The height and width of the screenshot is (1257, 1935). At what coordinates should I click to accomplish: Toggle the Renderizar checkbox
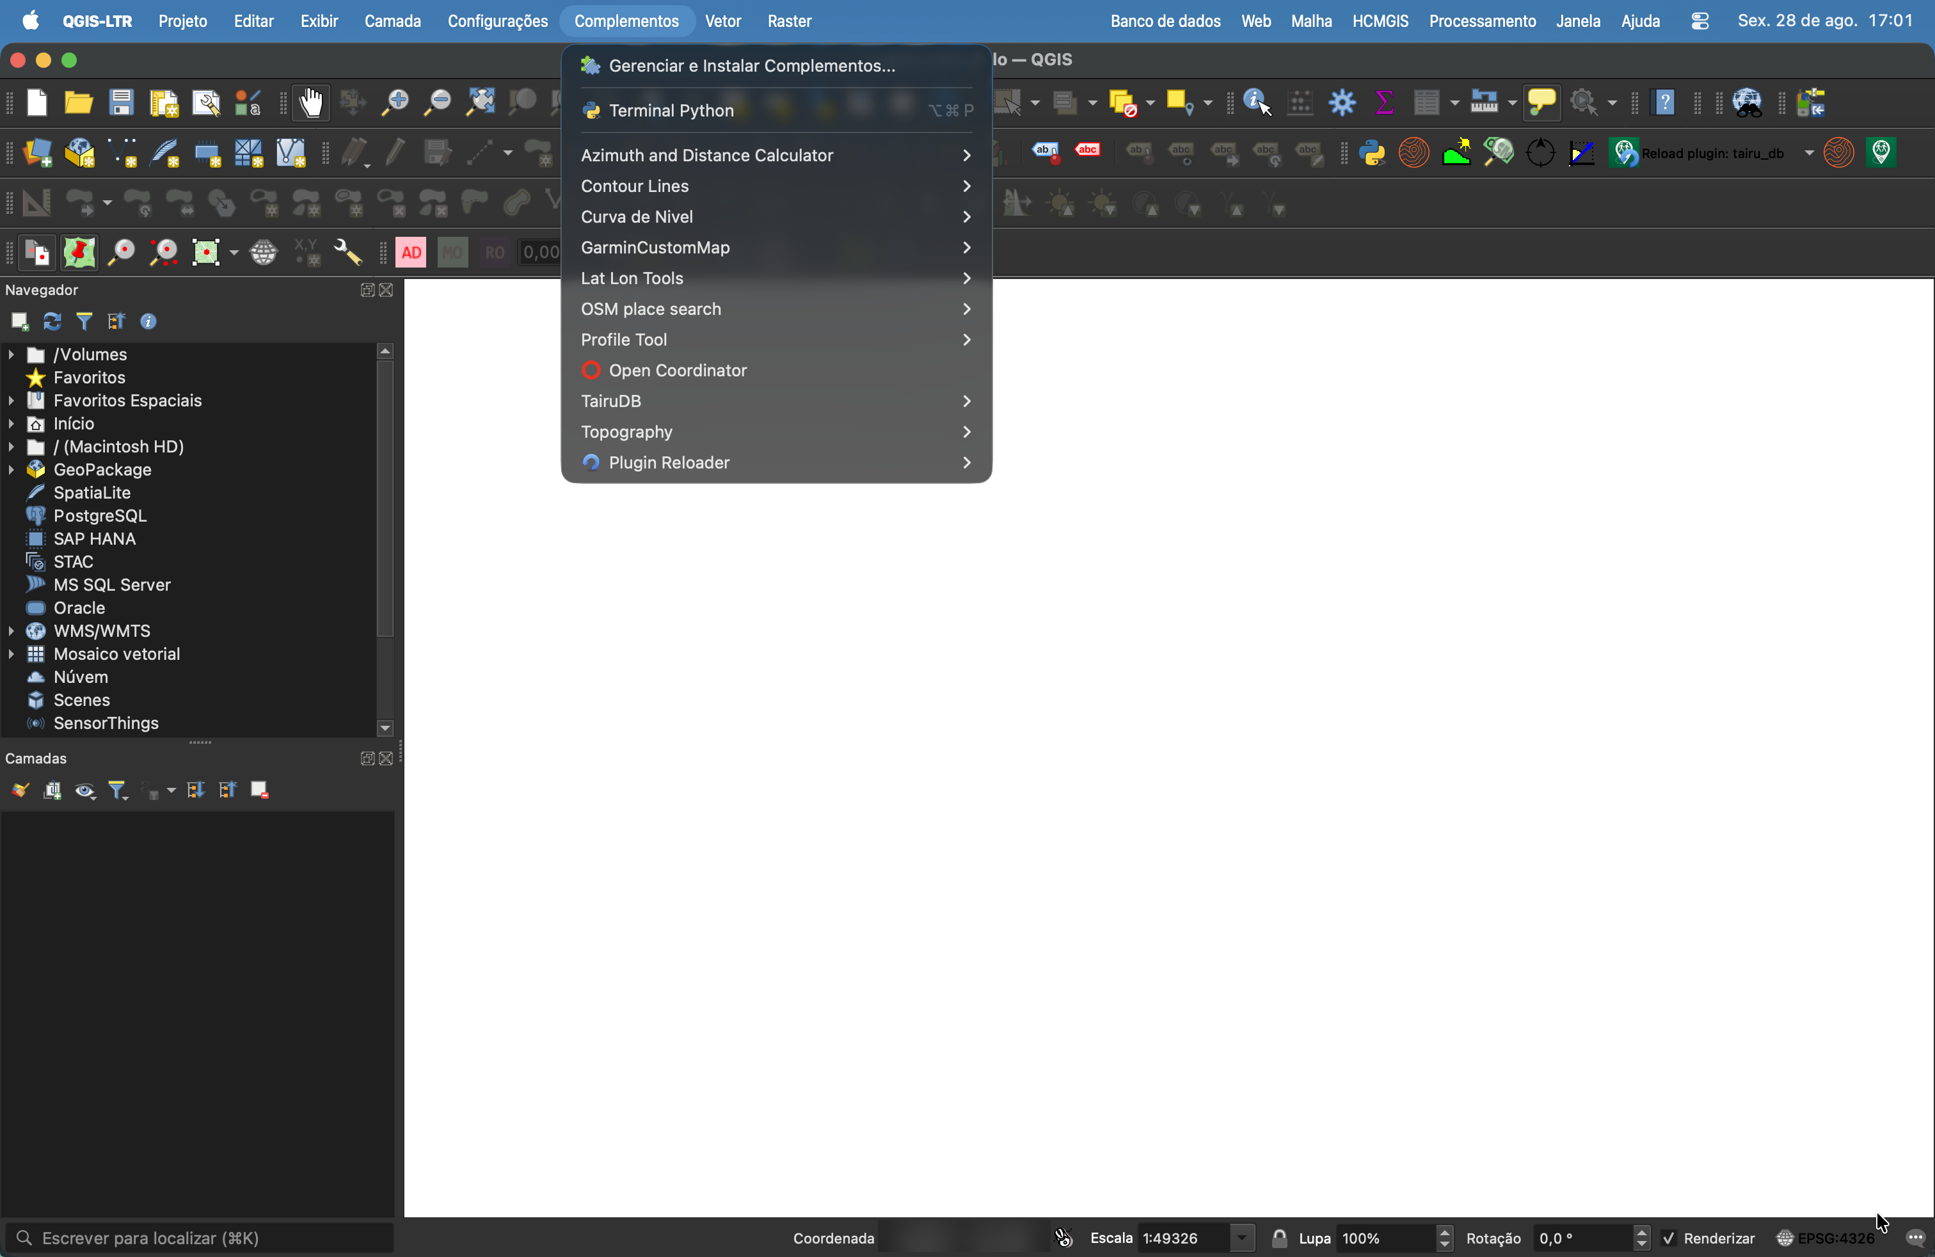1668,1238
